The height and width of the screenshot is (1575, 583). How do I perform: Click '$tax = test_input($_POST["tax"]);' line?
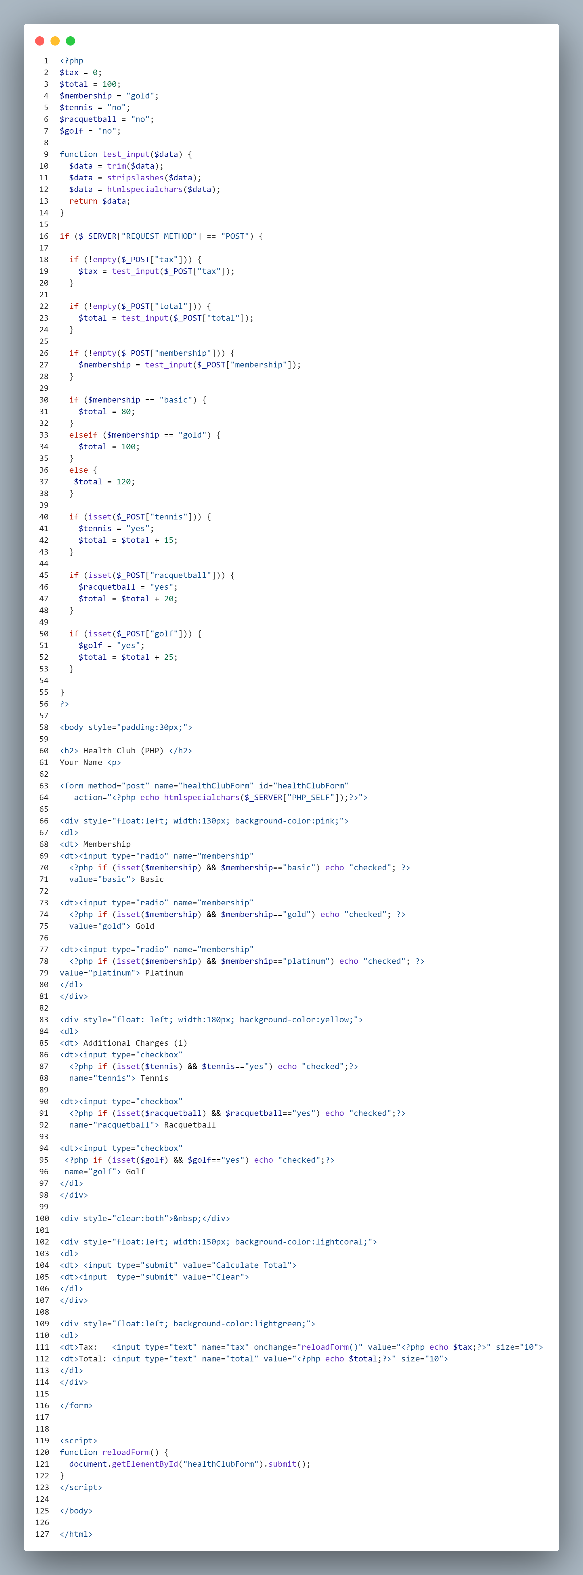pos(157,271)
